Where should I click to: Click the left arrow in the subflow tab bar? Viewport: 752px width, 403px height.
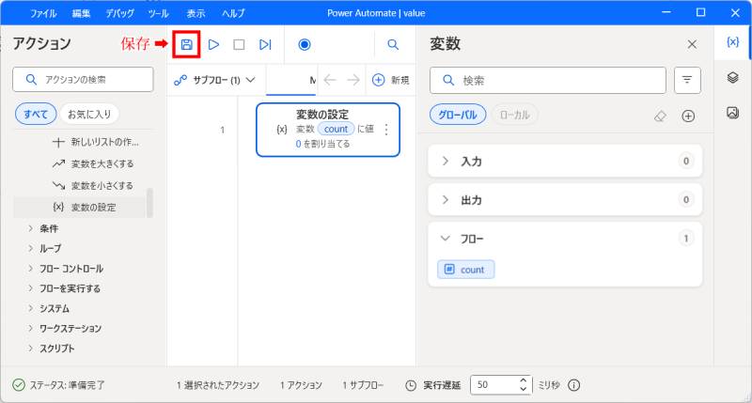click(330, 80)
